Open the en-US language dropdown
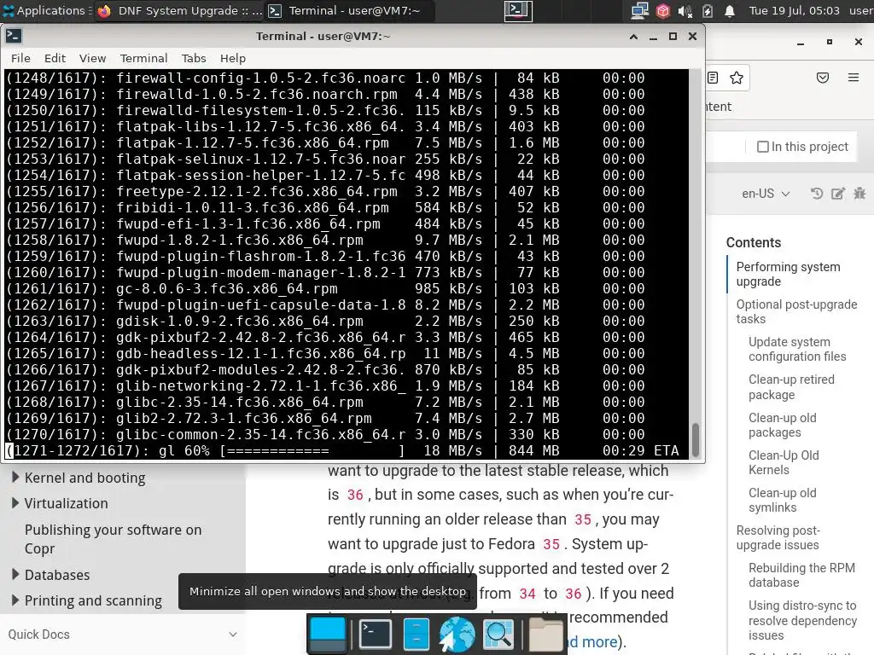The height and width of the screenshot is (655, 874). (x=766, y=194)
